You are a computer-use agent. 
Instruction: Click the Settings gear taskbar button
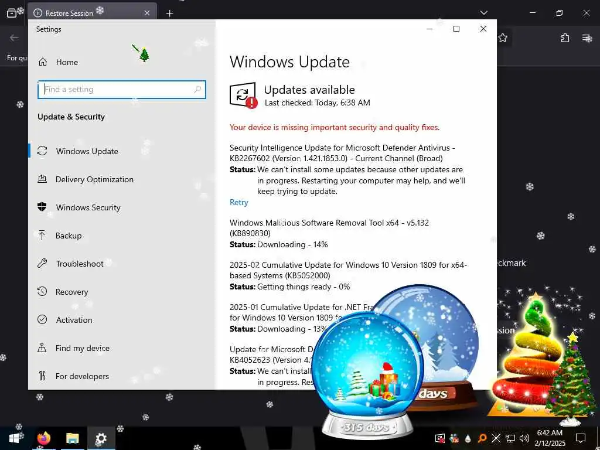(x=101, y=438)
